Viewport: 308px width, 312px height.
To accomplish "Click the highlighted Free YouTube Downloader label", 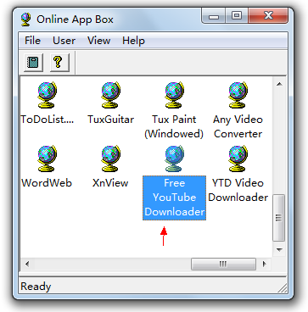I will [x=174, y=198].
